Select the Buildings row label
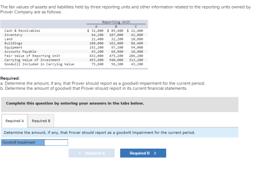266x179 pixels. (x=13, y=43)
